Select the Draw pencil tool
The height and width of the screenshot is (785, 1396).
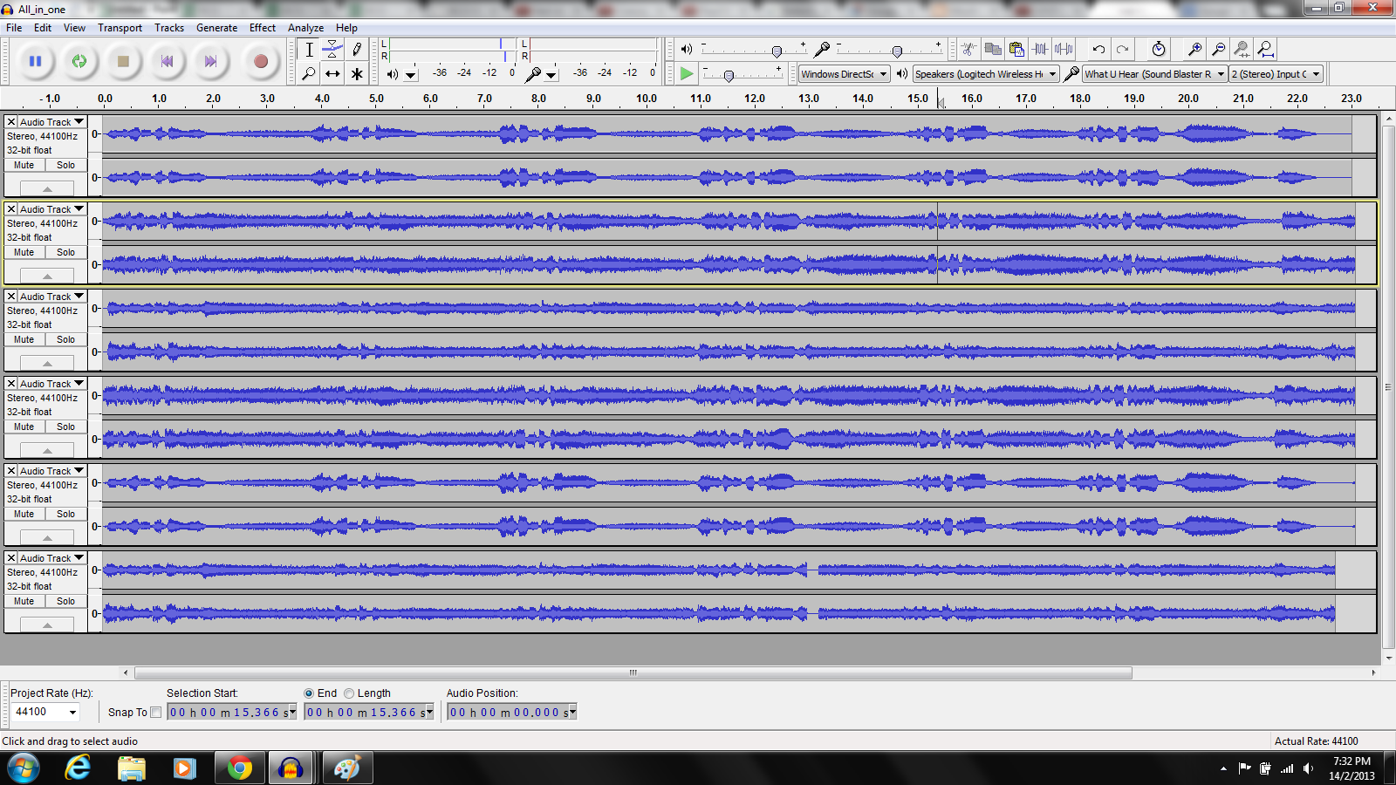click(357, 50)
